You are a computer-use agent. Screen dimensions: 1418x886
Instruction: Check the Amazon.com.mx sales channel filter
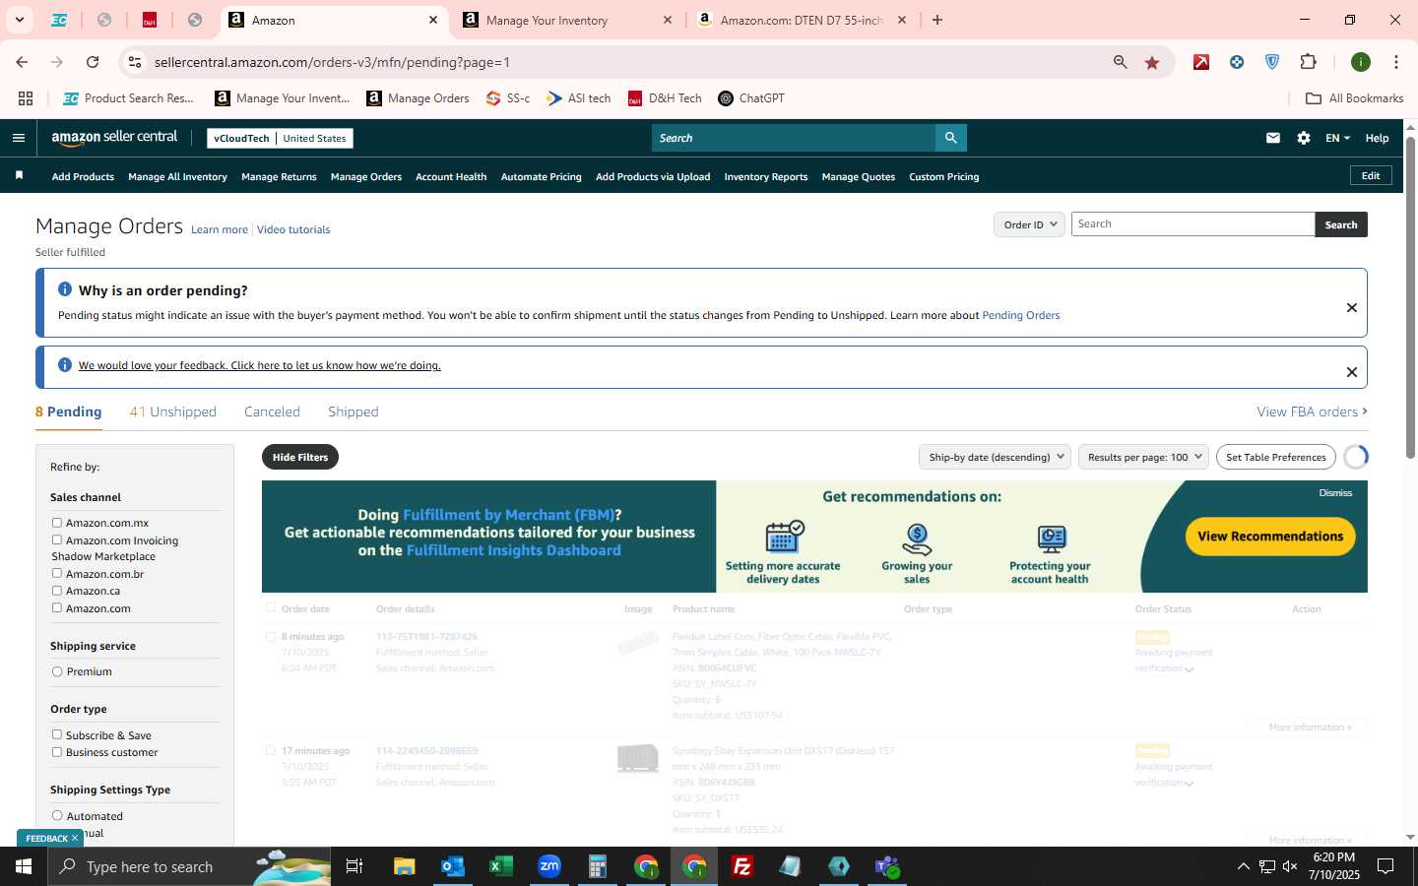[57, 523]
